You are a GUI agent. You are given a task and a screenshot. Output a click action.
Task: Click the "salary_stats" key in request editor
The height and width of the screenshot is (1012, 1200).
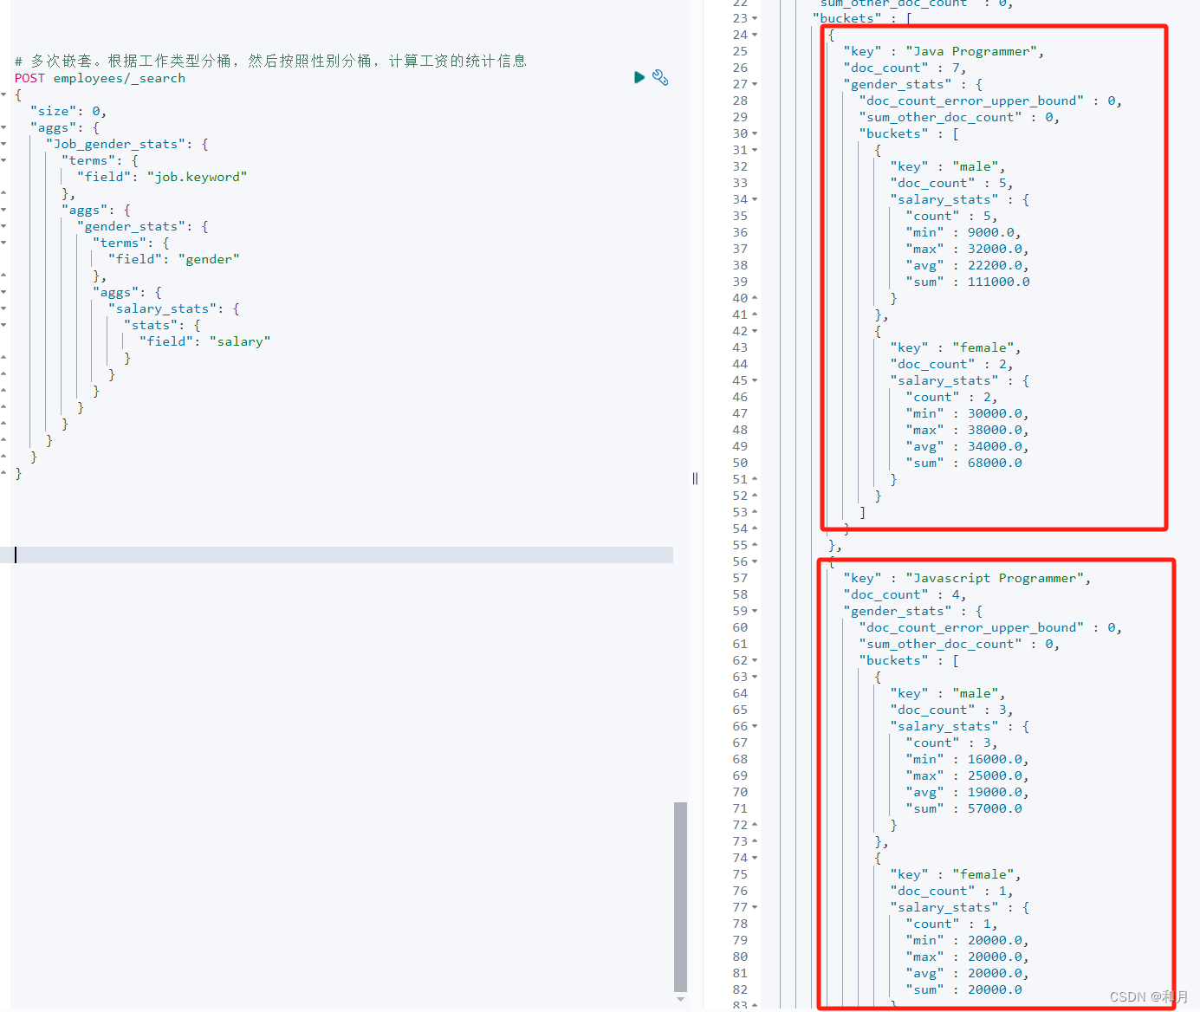pyautogui.click(x=164, y=308)
